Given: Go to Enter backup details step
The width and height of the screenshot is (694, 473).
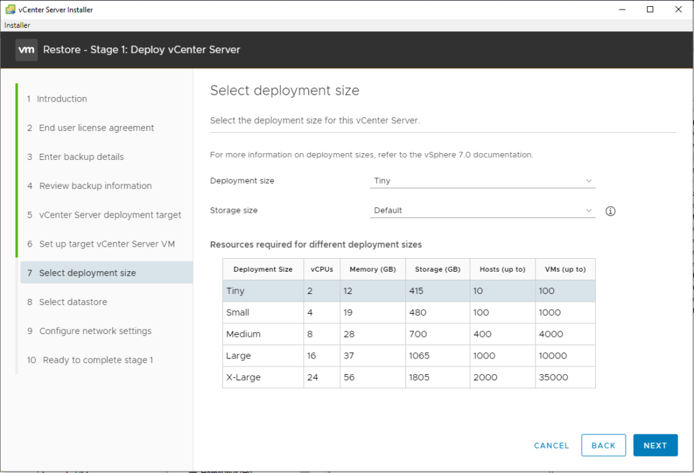Looking at the screenshot, I should [75, 157].
